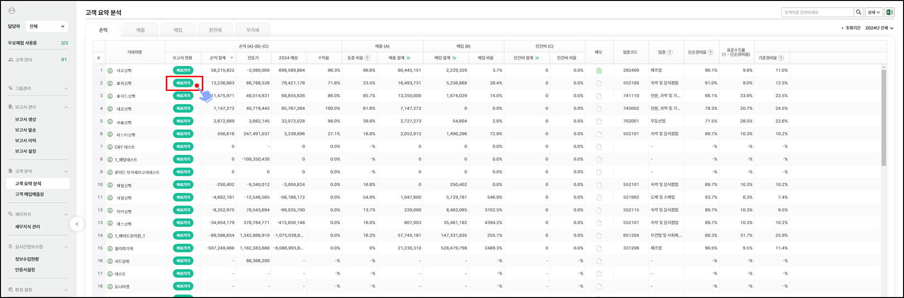This screenshot has width=904, height=298.
Task: Switch to the 부가세 tab
Action: coord(252,30)
